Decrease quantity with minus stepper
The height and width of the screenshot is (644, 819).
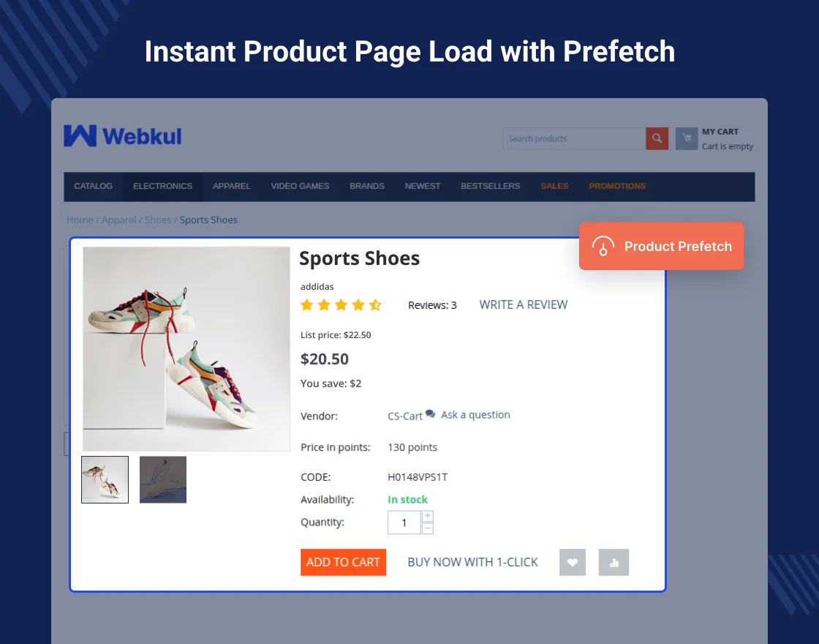tap(428, 528)
